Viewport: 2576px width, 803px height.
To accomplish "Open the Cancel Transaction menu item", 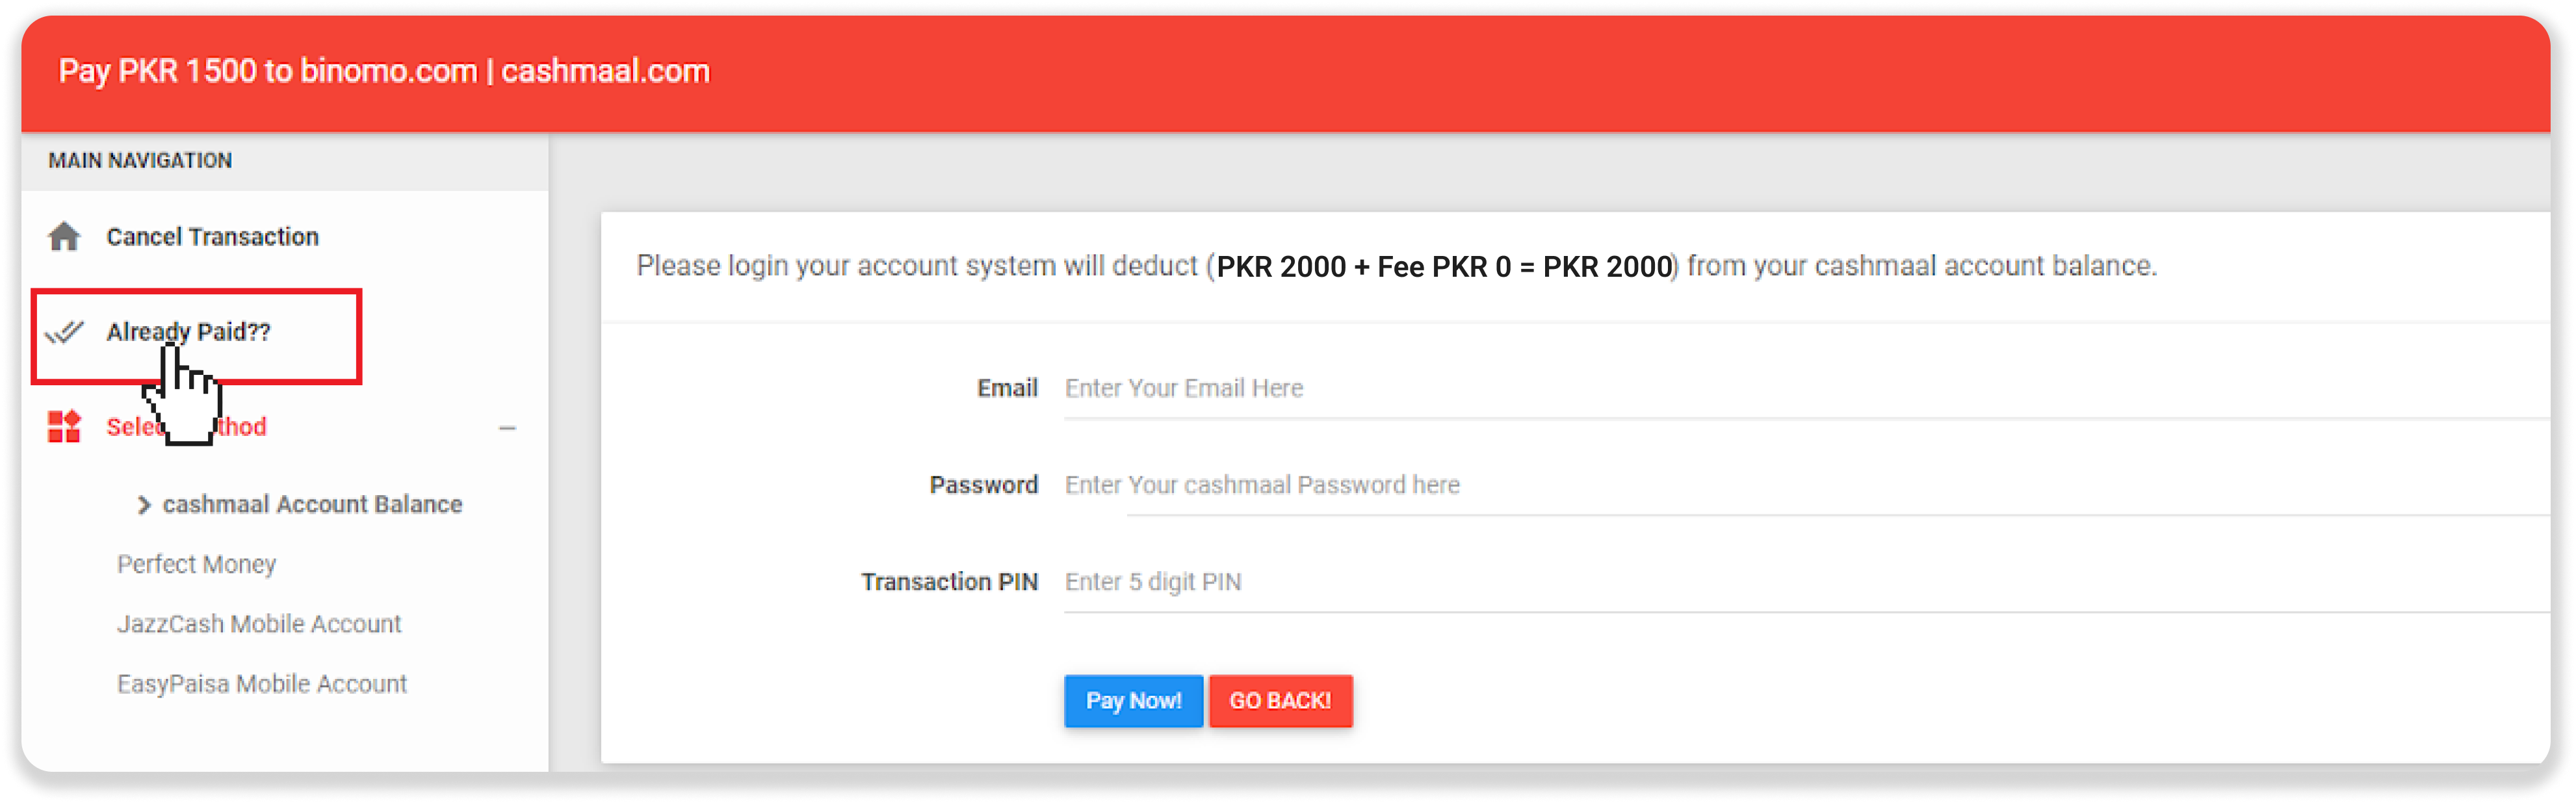I will click(212, 237).
